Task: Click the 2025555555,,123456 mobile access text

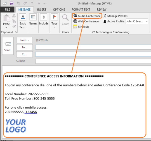Action: tap(21, 112)
